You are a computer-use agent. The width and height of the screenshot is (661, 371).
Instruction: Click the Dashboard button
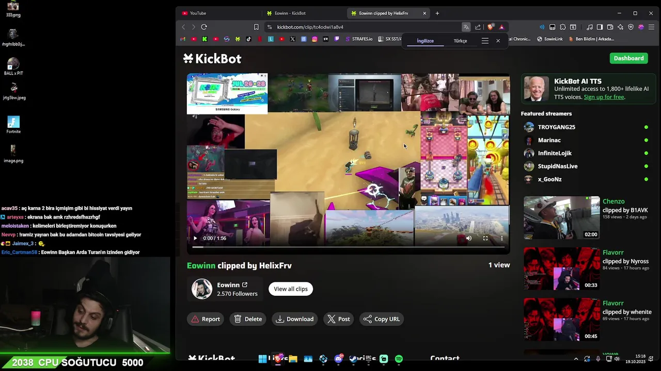coord(628,58)
